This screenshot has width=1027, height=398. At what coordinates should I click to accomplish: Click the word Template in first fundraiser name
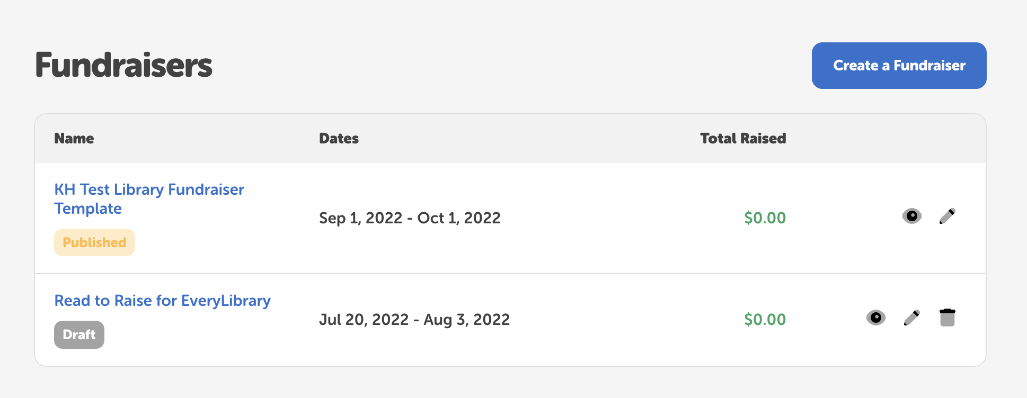pyautogui.click(x=88, y=209)
